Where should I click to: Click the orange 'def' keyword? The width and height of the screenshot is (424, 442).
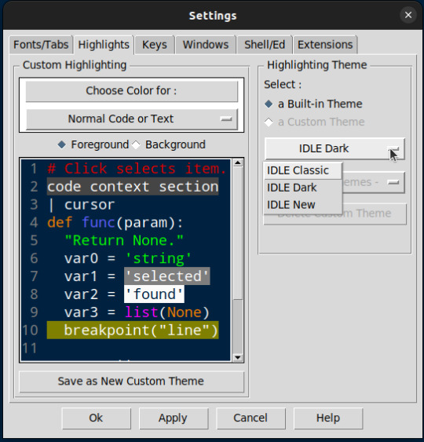(60, 223)
